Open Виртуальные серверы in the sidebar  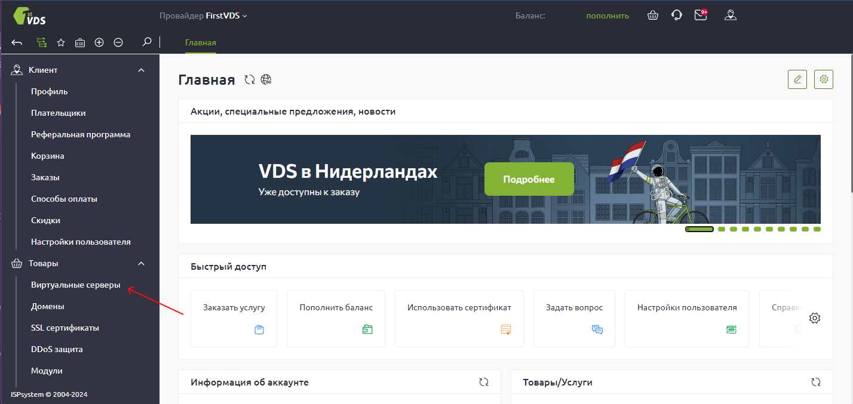[76, 285]
